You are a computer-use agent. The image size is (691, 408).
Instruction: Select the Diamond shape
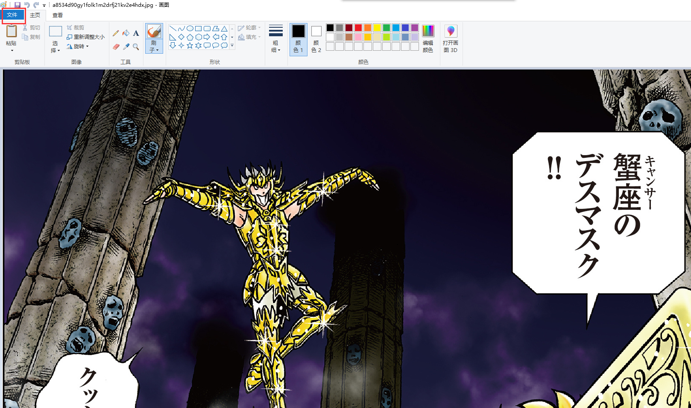[182, 37]
